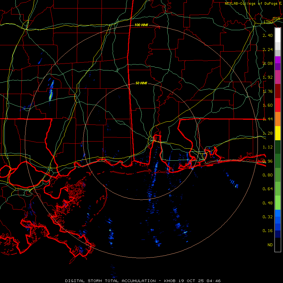283x283 pixels.
Task: Select the darkest green legend swatch
Action: tap(278, 147)
